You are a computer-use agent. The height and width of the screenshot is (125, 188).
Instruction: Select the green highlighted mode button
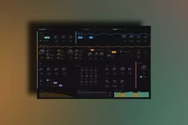click(x=47, y=37)
